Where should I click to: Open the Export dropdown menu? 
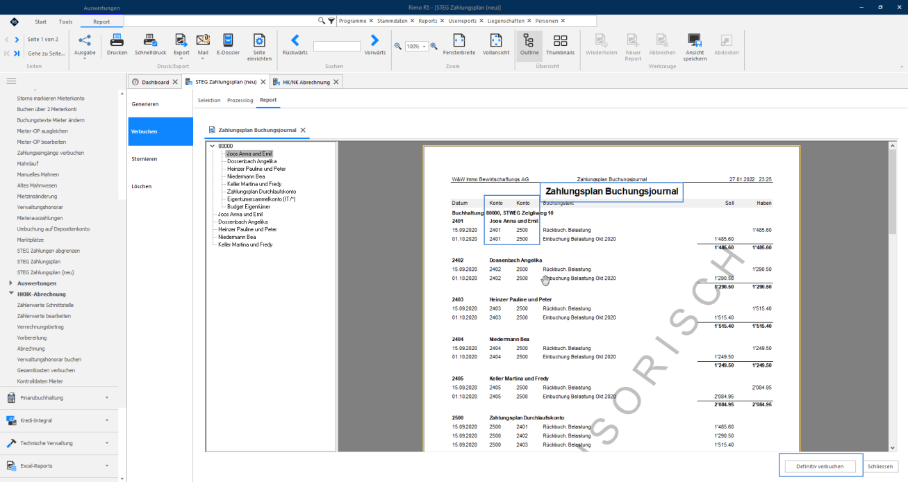(181, 47)
